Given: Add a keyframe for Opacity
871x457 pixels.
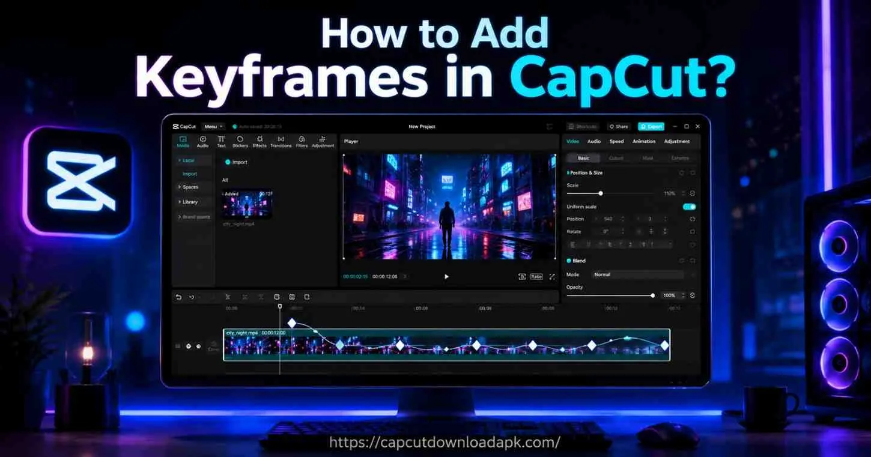Looking at the screenshot, I should (x=693, y=295).
